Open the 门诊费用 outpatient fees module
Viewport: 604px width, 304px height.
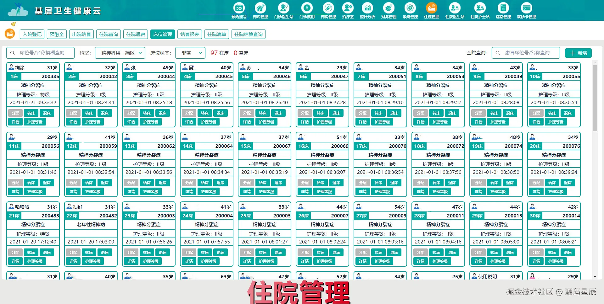click(307, 10)
